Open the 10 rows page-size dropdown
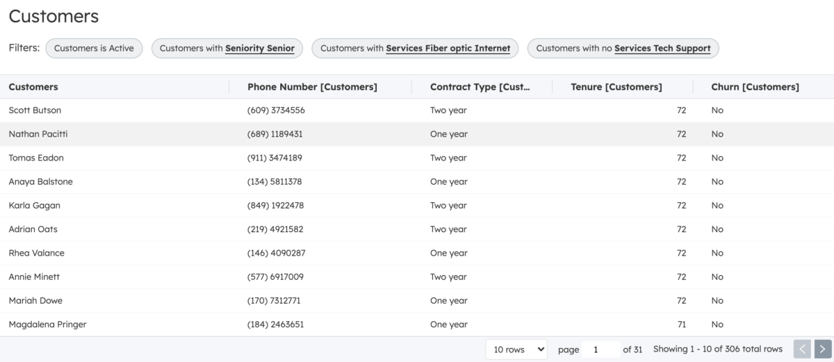Viewport: 834px width, 362px height. [x=516, y=349]
